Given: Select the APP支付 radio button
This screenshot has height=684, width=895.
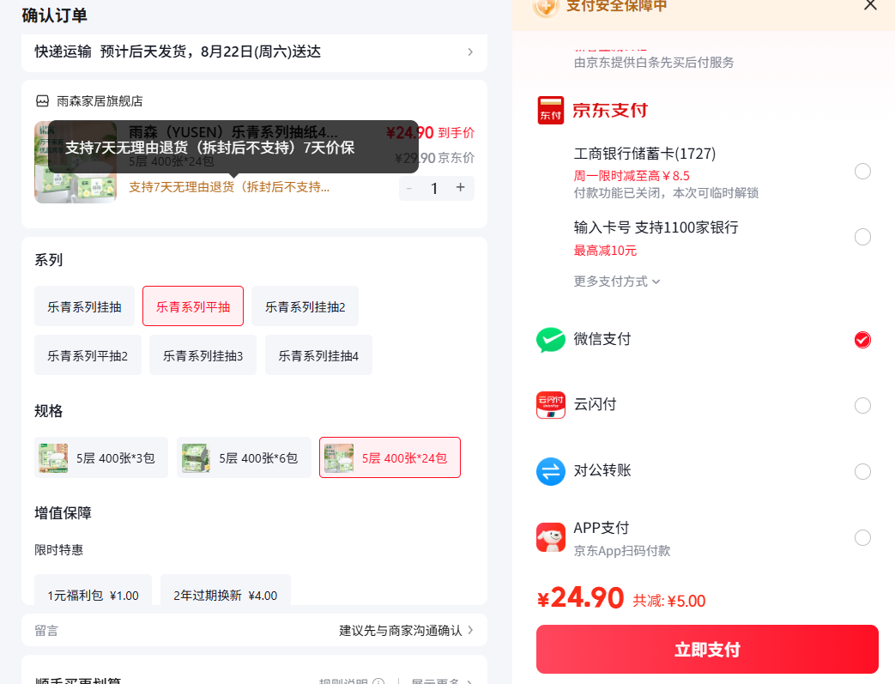Looking at the screenshot, I should coord(862,537).
